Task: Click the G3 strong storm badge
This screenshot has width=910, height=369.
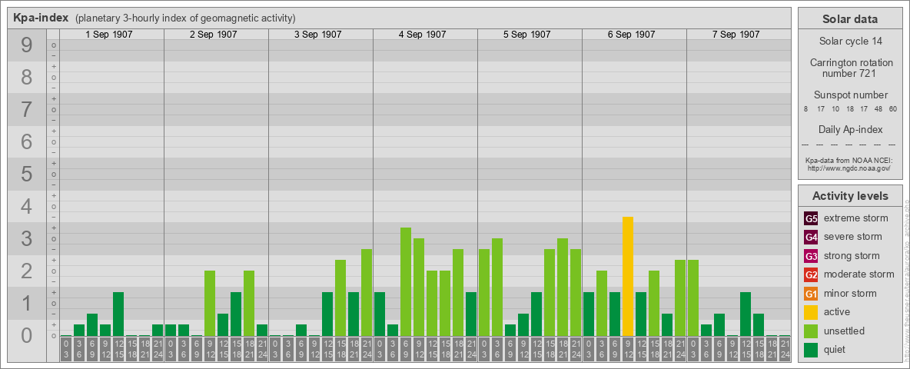Action: click(811, 256)
